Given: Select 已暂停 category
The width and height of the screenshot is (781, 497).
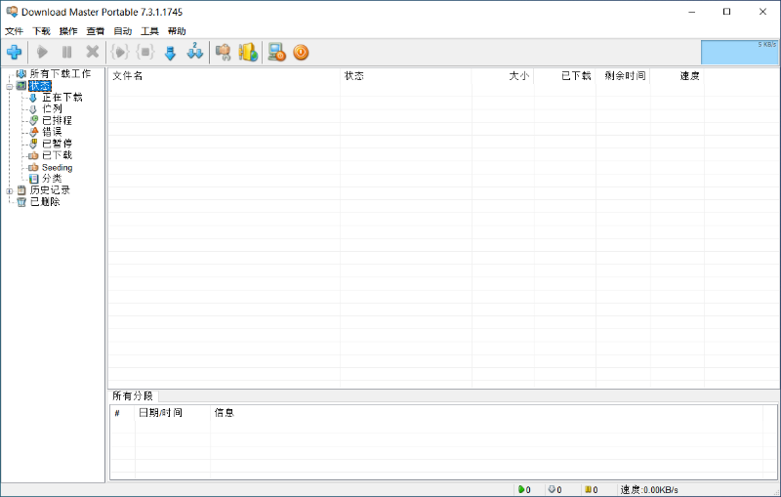Looking at the screenshot, I should (57, 144).
